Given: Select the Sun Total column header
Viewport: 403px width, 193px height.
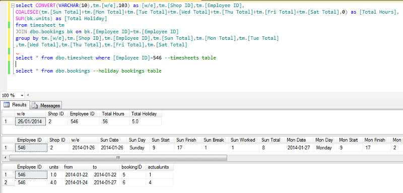Looking at the screenshot, I should [x=272, y=140].
